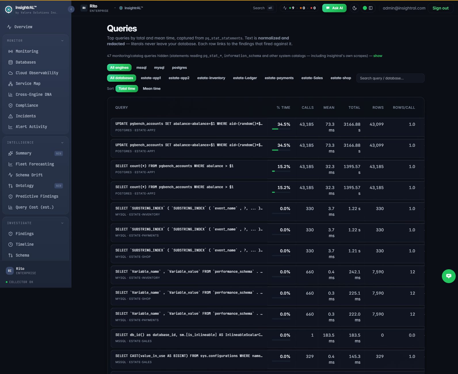Expand the Variable_name ESTATE-PAYMENTS query row
458x374 pixels.
point(268,317)
